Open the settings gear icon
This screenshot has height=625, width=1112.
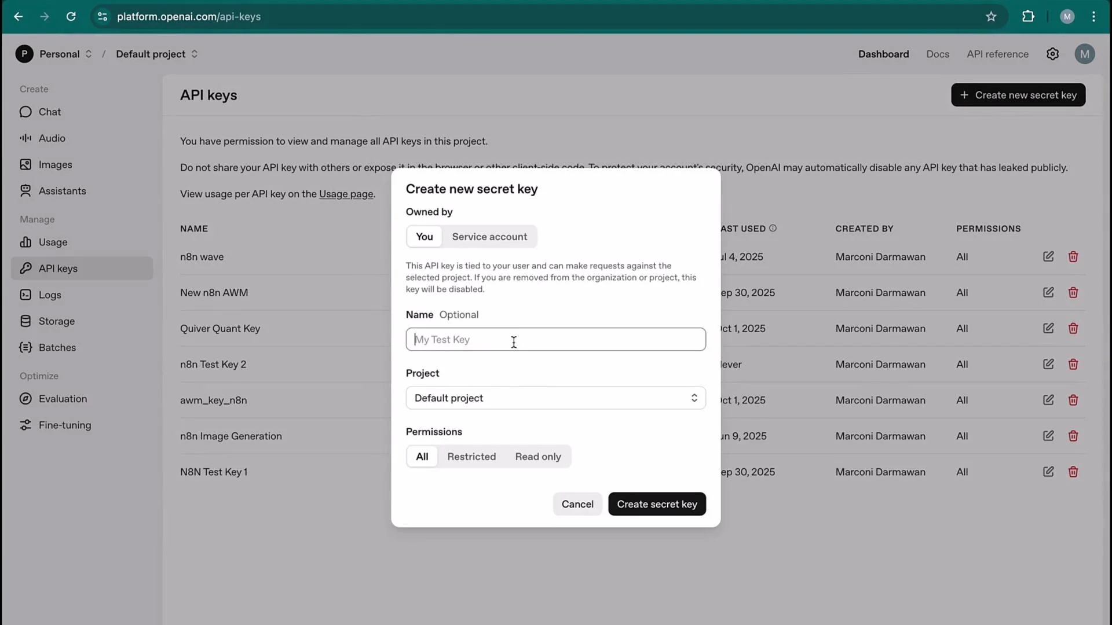click(1052, 54)
